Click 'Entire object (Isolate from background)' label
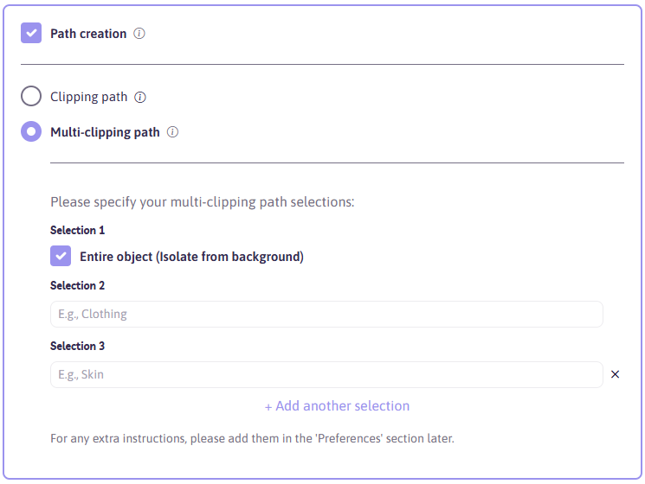Screen dimensions: 645x484 191,257
